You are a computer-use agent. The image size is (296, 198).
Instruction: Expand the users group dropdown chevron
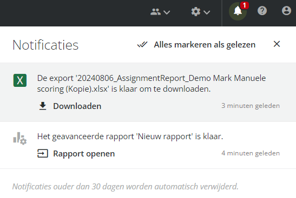[x=167, y=12]
